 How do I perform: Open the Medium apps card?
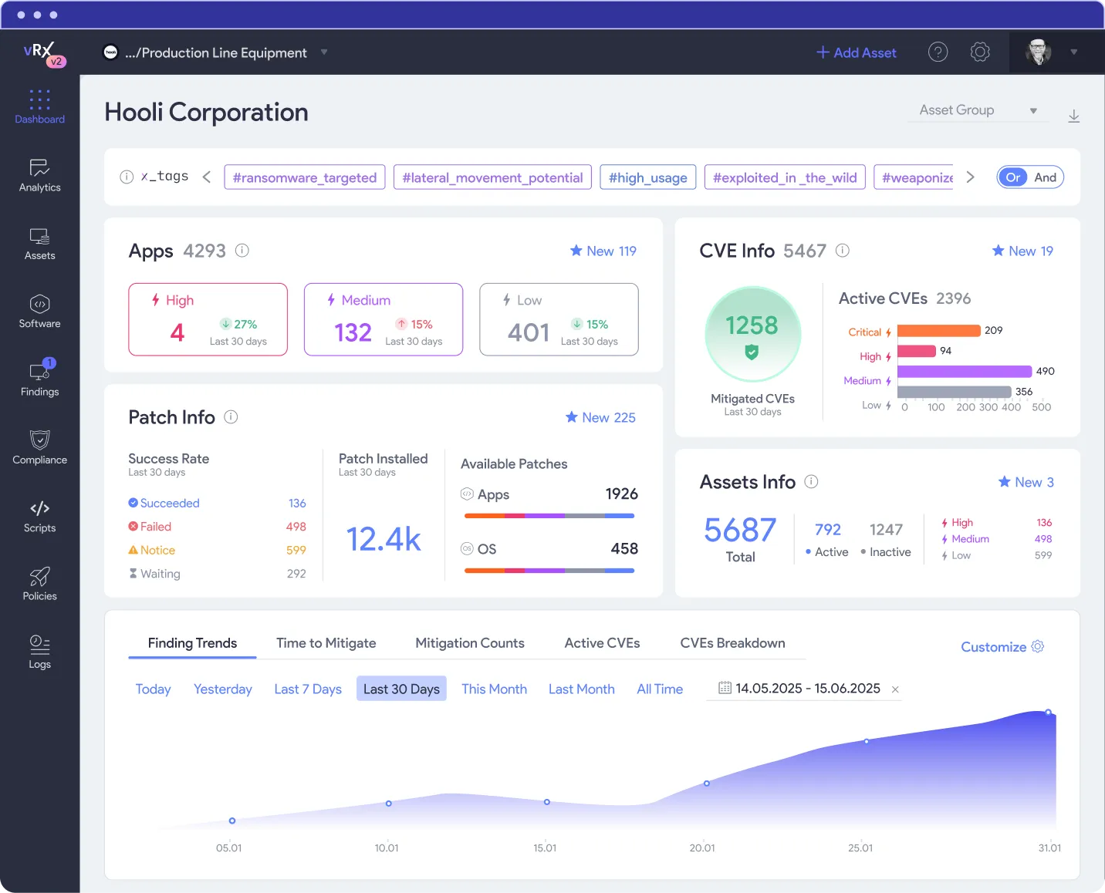[384, 319]
